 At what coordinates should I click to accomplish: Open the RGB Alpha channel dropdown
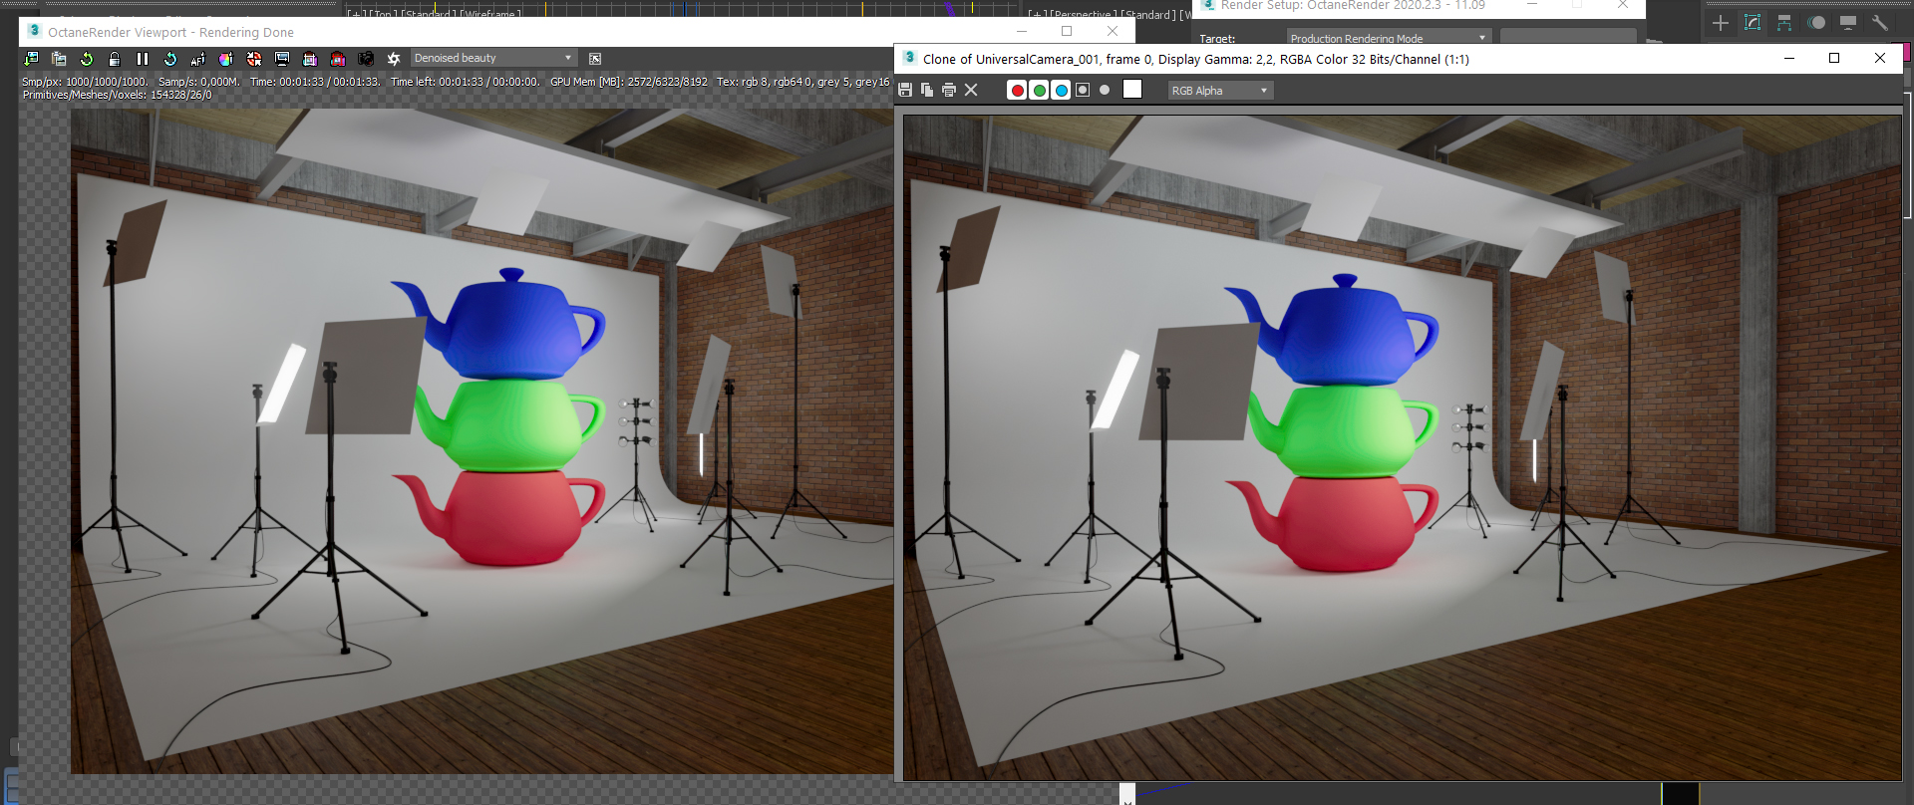[x=1220, y=91]
